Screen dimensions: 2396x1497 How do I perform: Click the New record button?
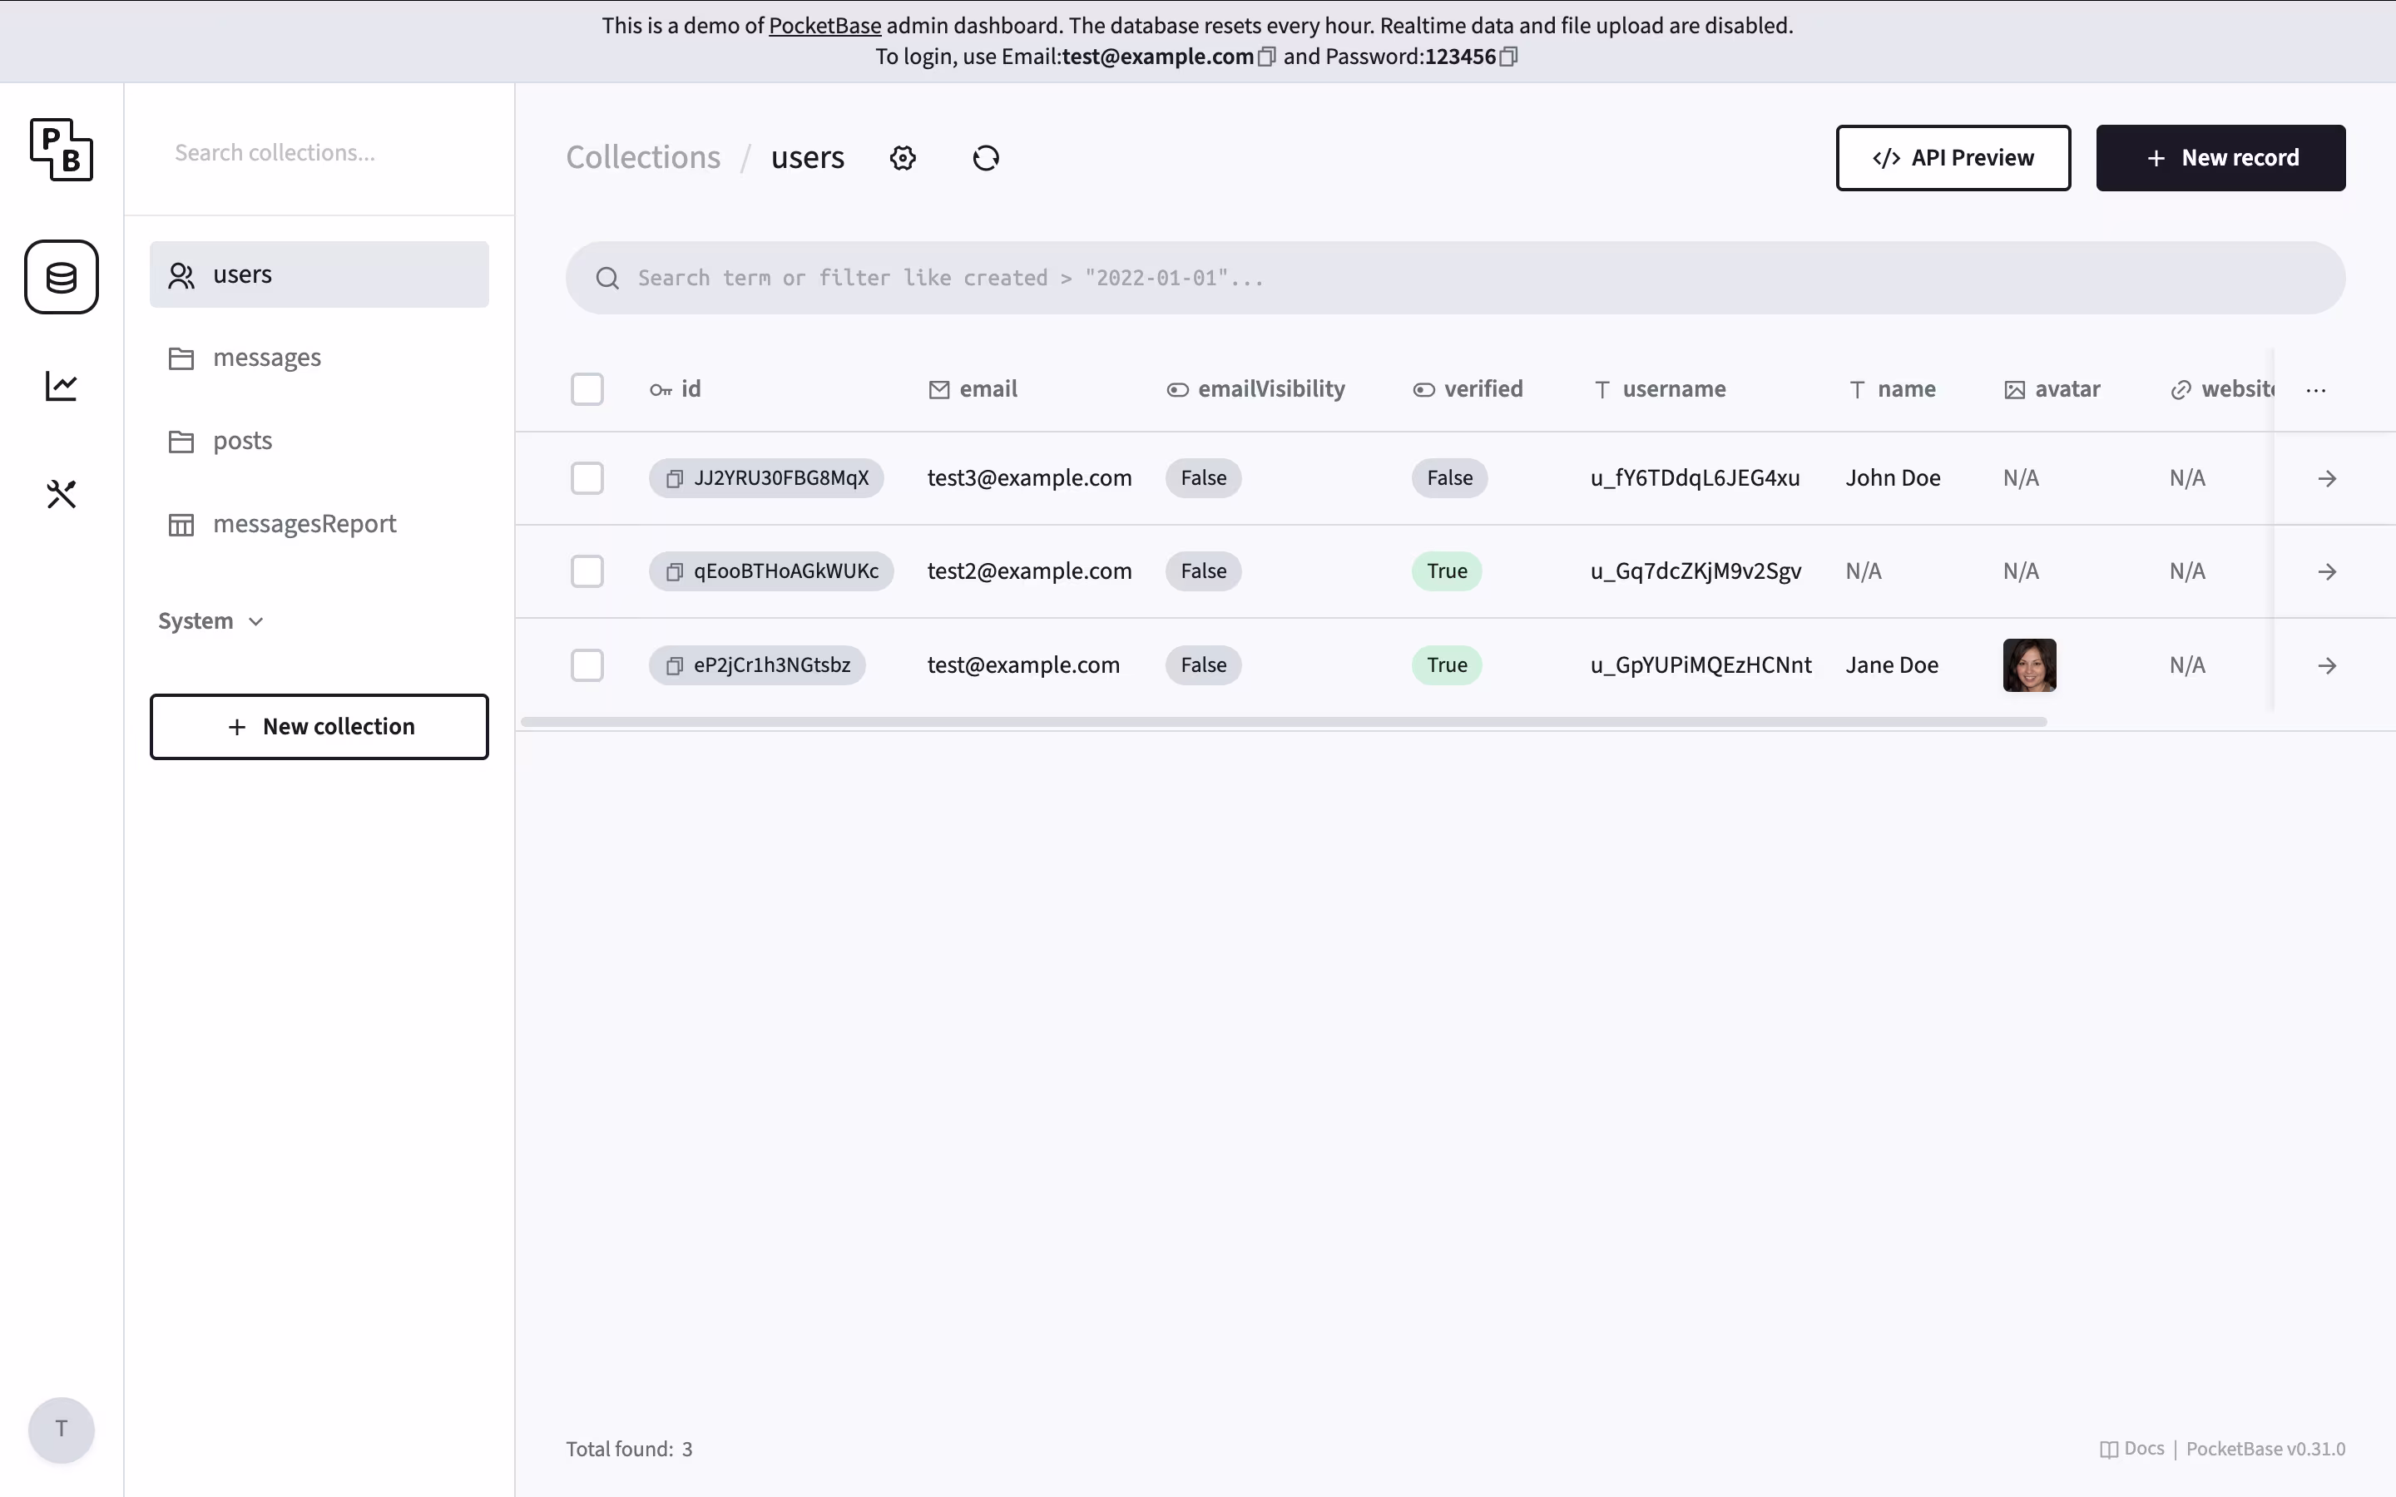(2220, 158)
